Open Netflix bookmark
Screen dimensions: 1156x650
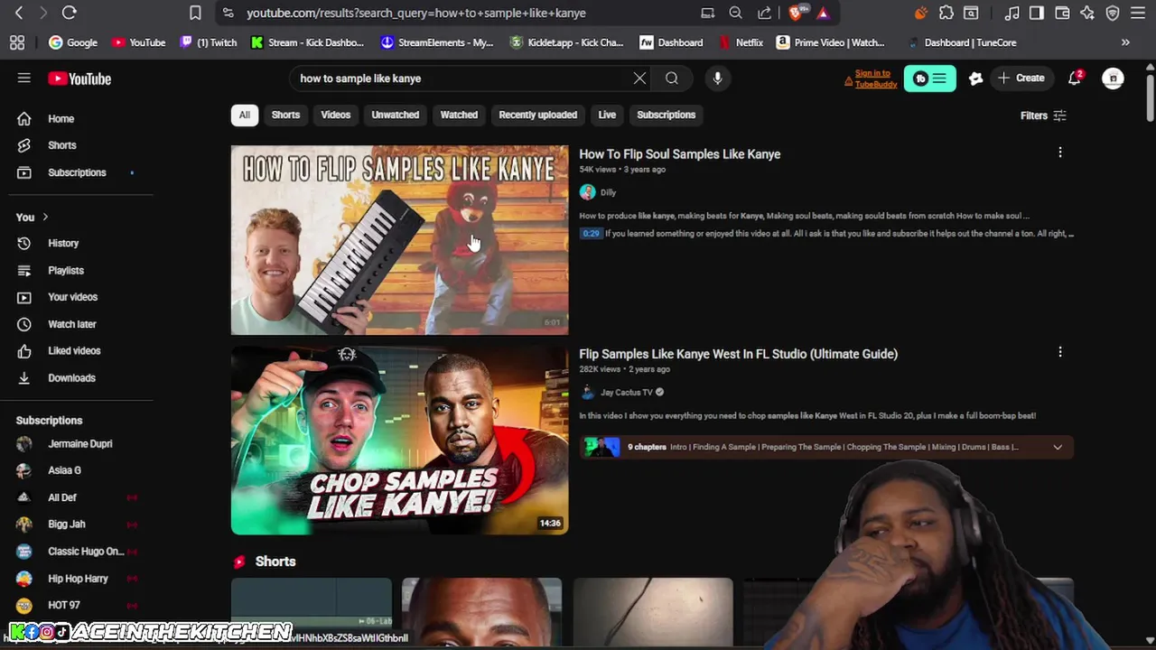(x=741, y=42)
